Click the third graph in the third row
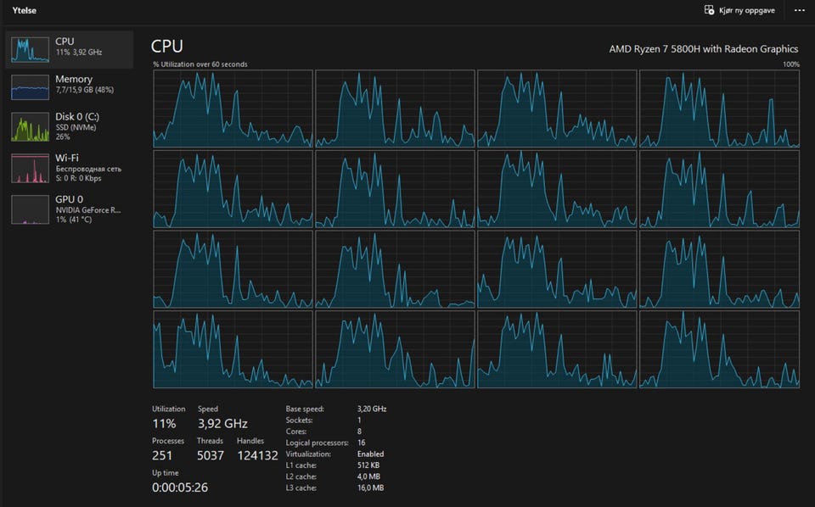 [x=557, y=270]
